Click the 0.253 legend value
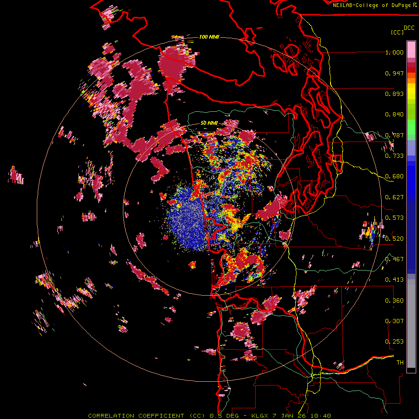The height and width of the screenshot is (419, 419). 394,342
